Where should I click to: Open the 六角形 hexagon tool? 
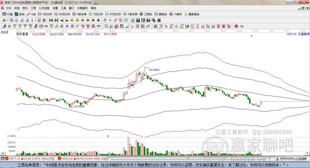pyautogui.click(x=176, y=14)
